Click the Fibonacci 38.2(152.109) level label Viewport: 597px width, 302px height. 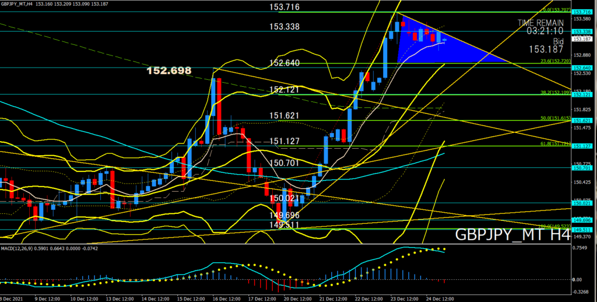(556, 92)
